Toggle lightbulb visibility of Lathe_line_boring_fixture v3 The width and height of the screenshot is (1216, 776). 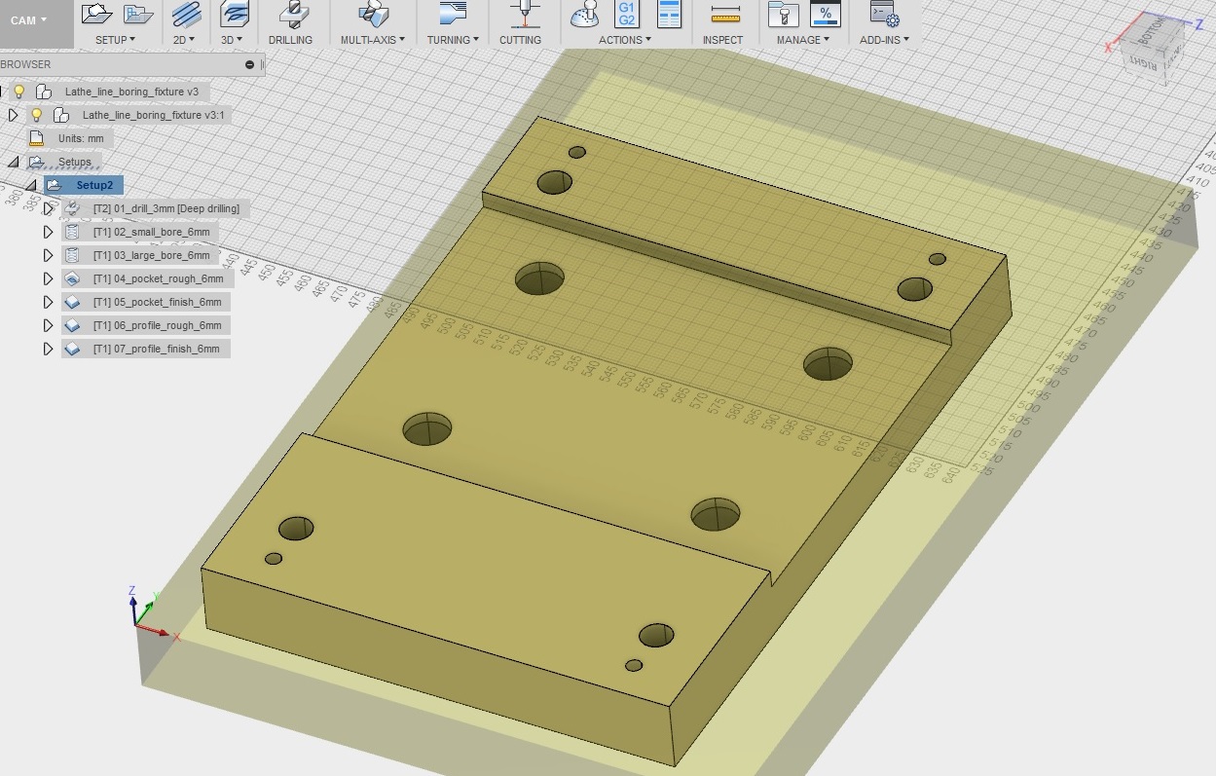tap(18, 92)
